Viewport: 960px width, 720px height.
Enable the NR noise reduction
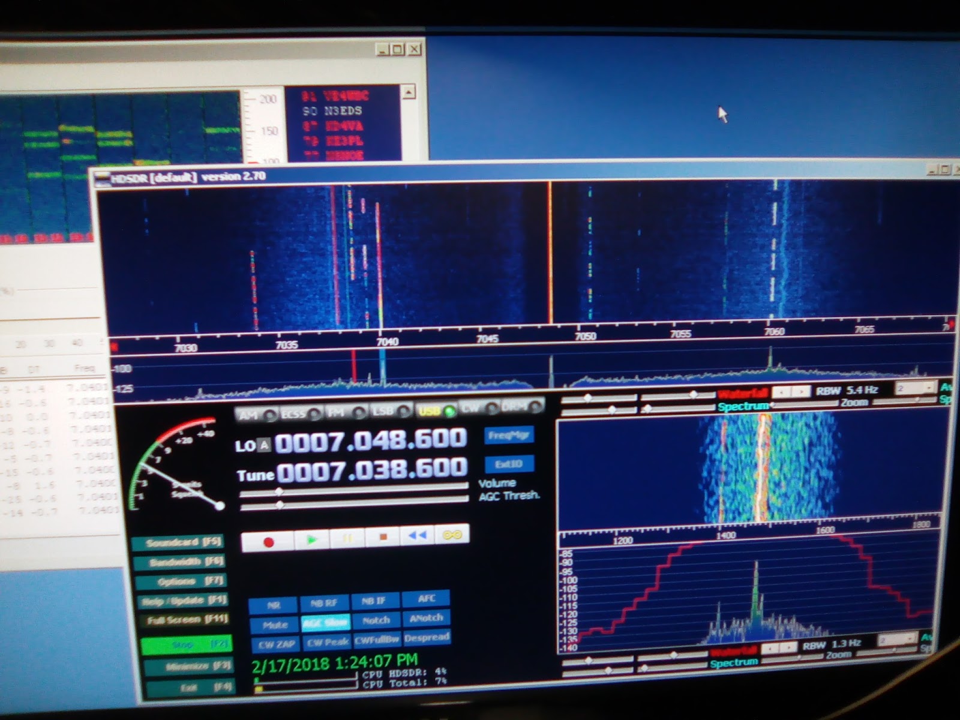point(273,605)
